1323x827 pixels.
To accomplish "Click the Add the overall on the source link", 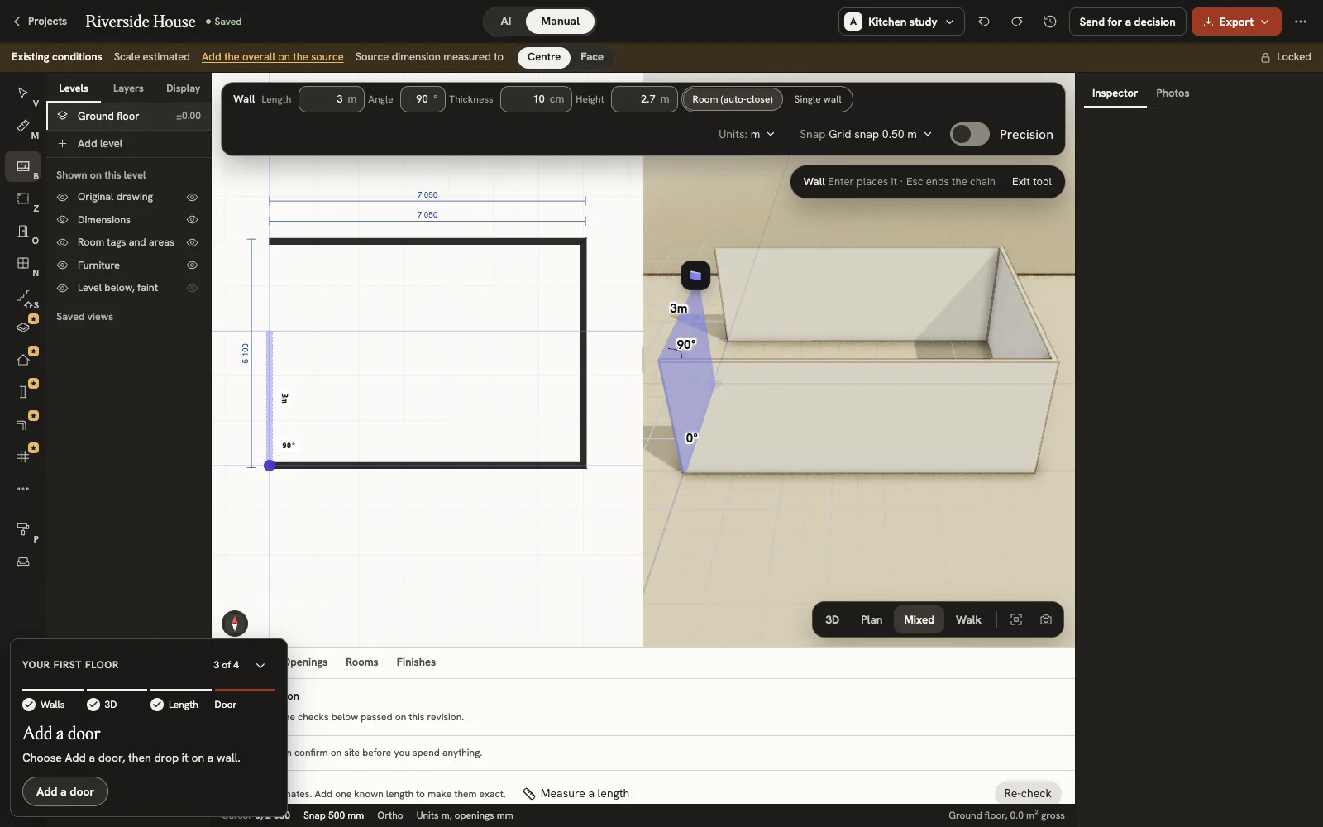I will pyautogui.click(x=272, y=57).
